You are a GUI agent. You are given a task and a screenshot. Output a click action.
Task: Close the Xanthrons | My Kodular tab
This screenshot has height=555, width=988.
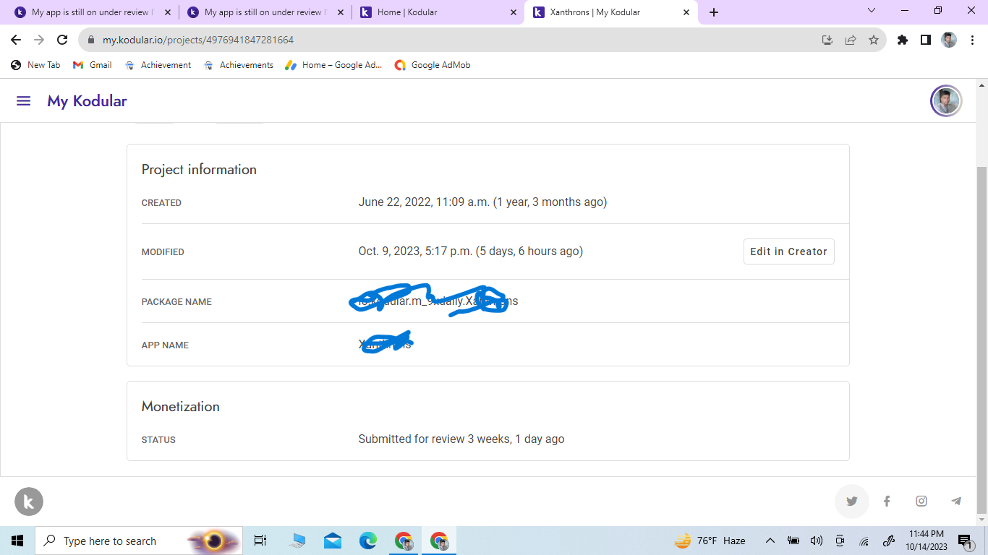pos(686,12)
